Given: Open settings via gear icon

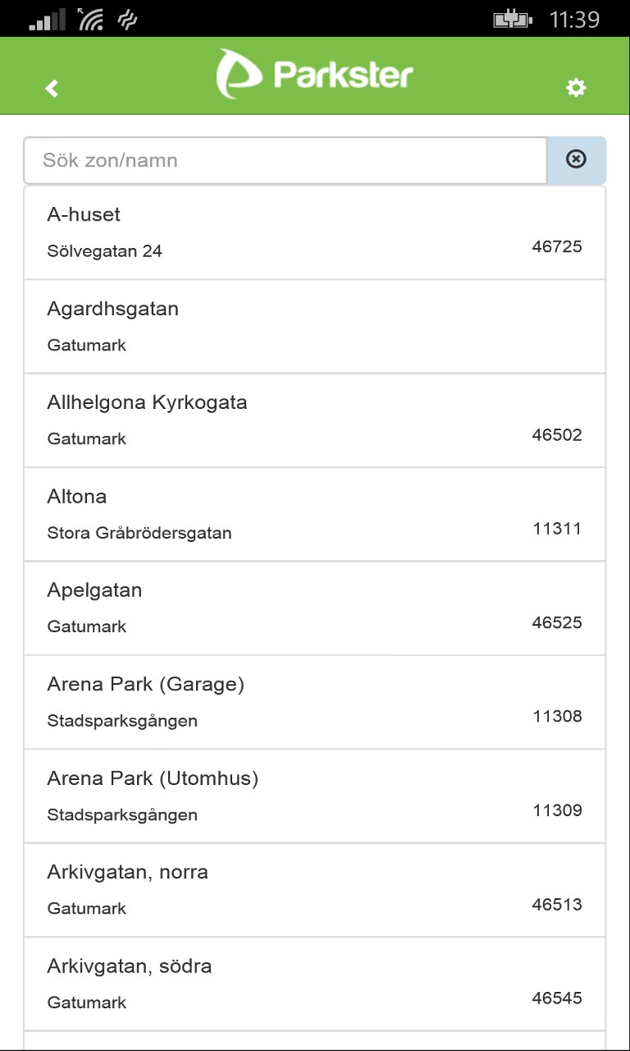Looking at the screenshot, I should 576,88.
